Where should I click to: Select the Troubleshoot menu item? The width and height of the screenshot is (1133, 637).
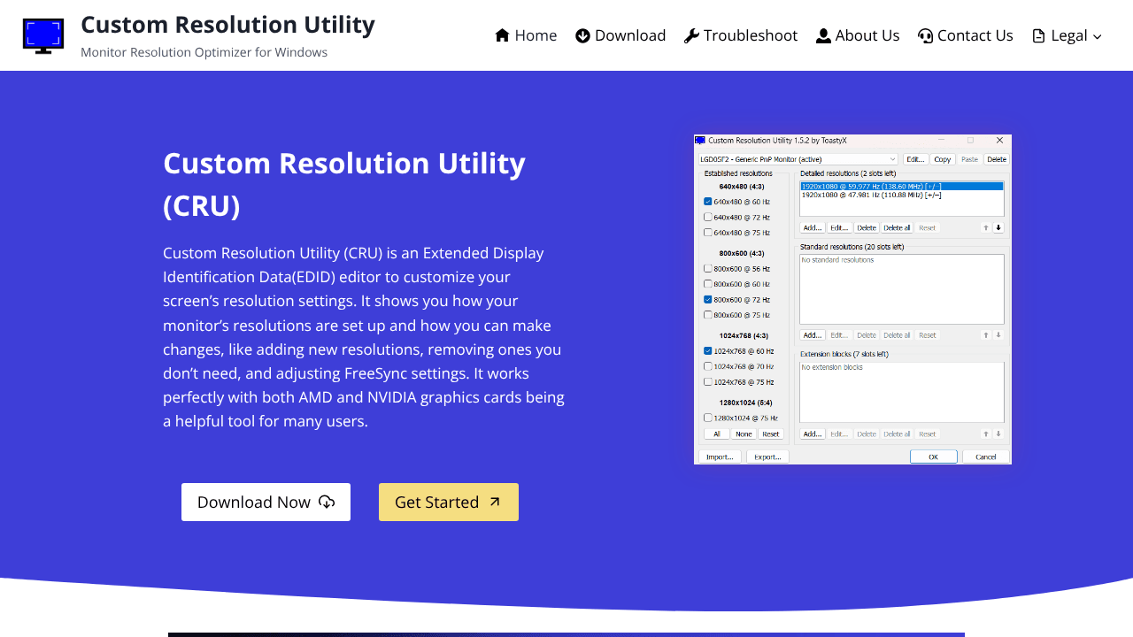(x=741, y=35)
